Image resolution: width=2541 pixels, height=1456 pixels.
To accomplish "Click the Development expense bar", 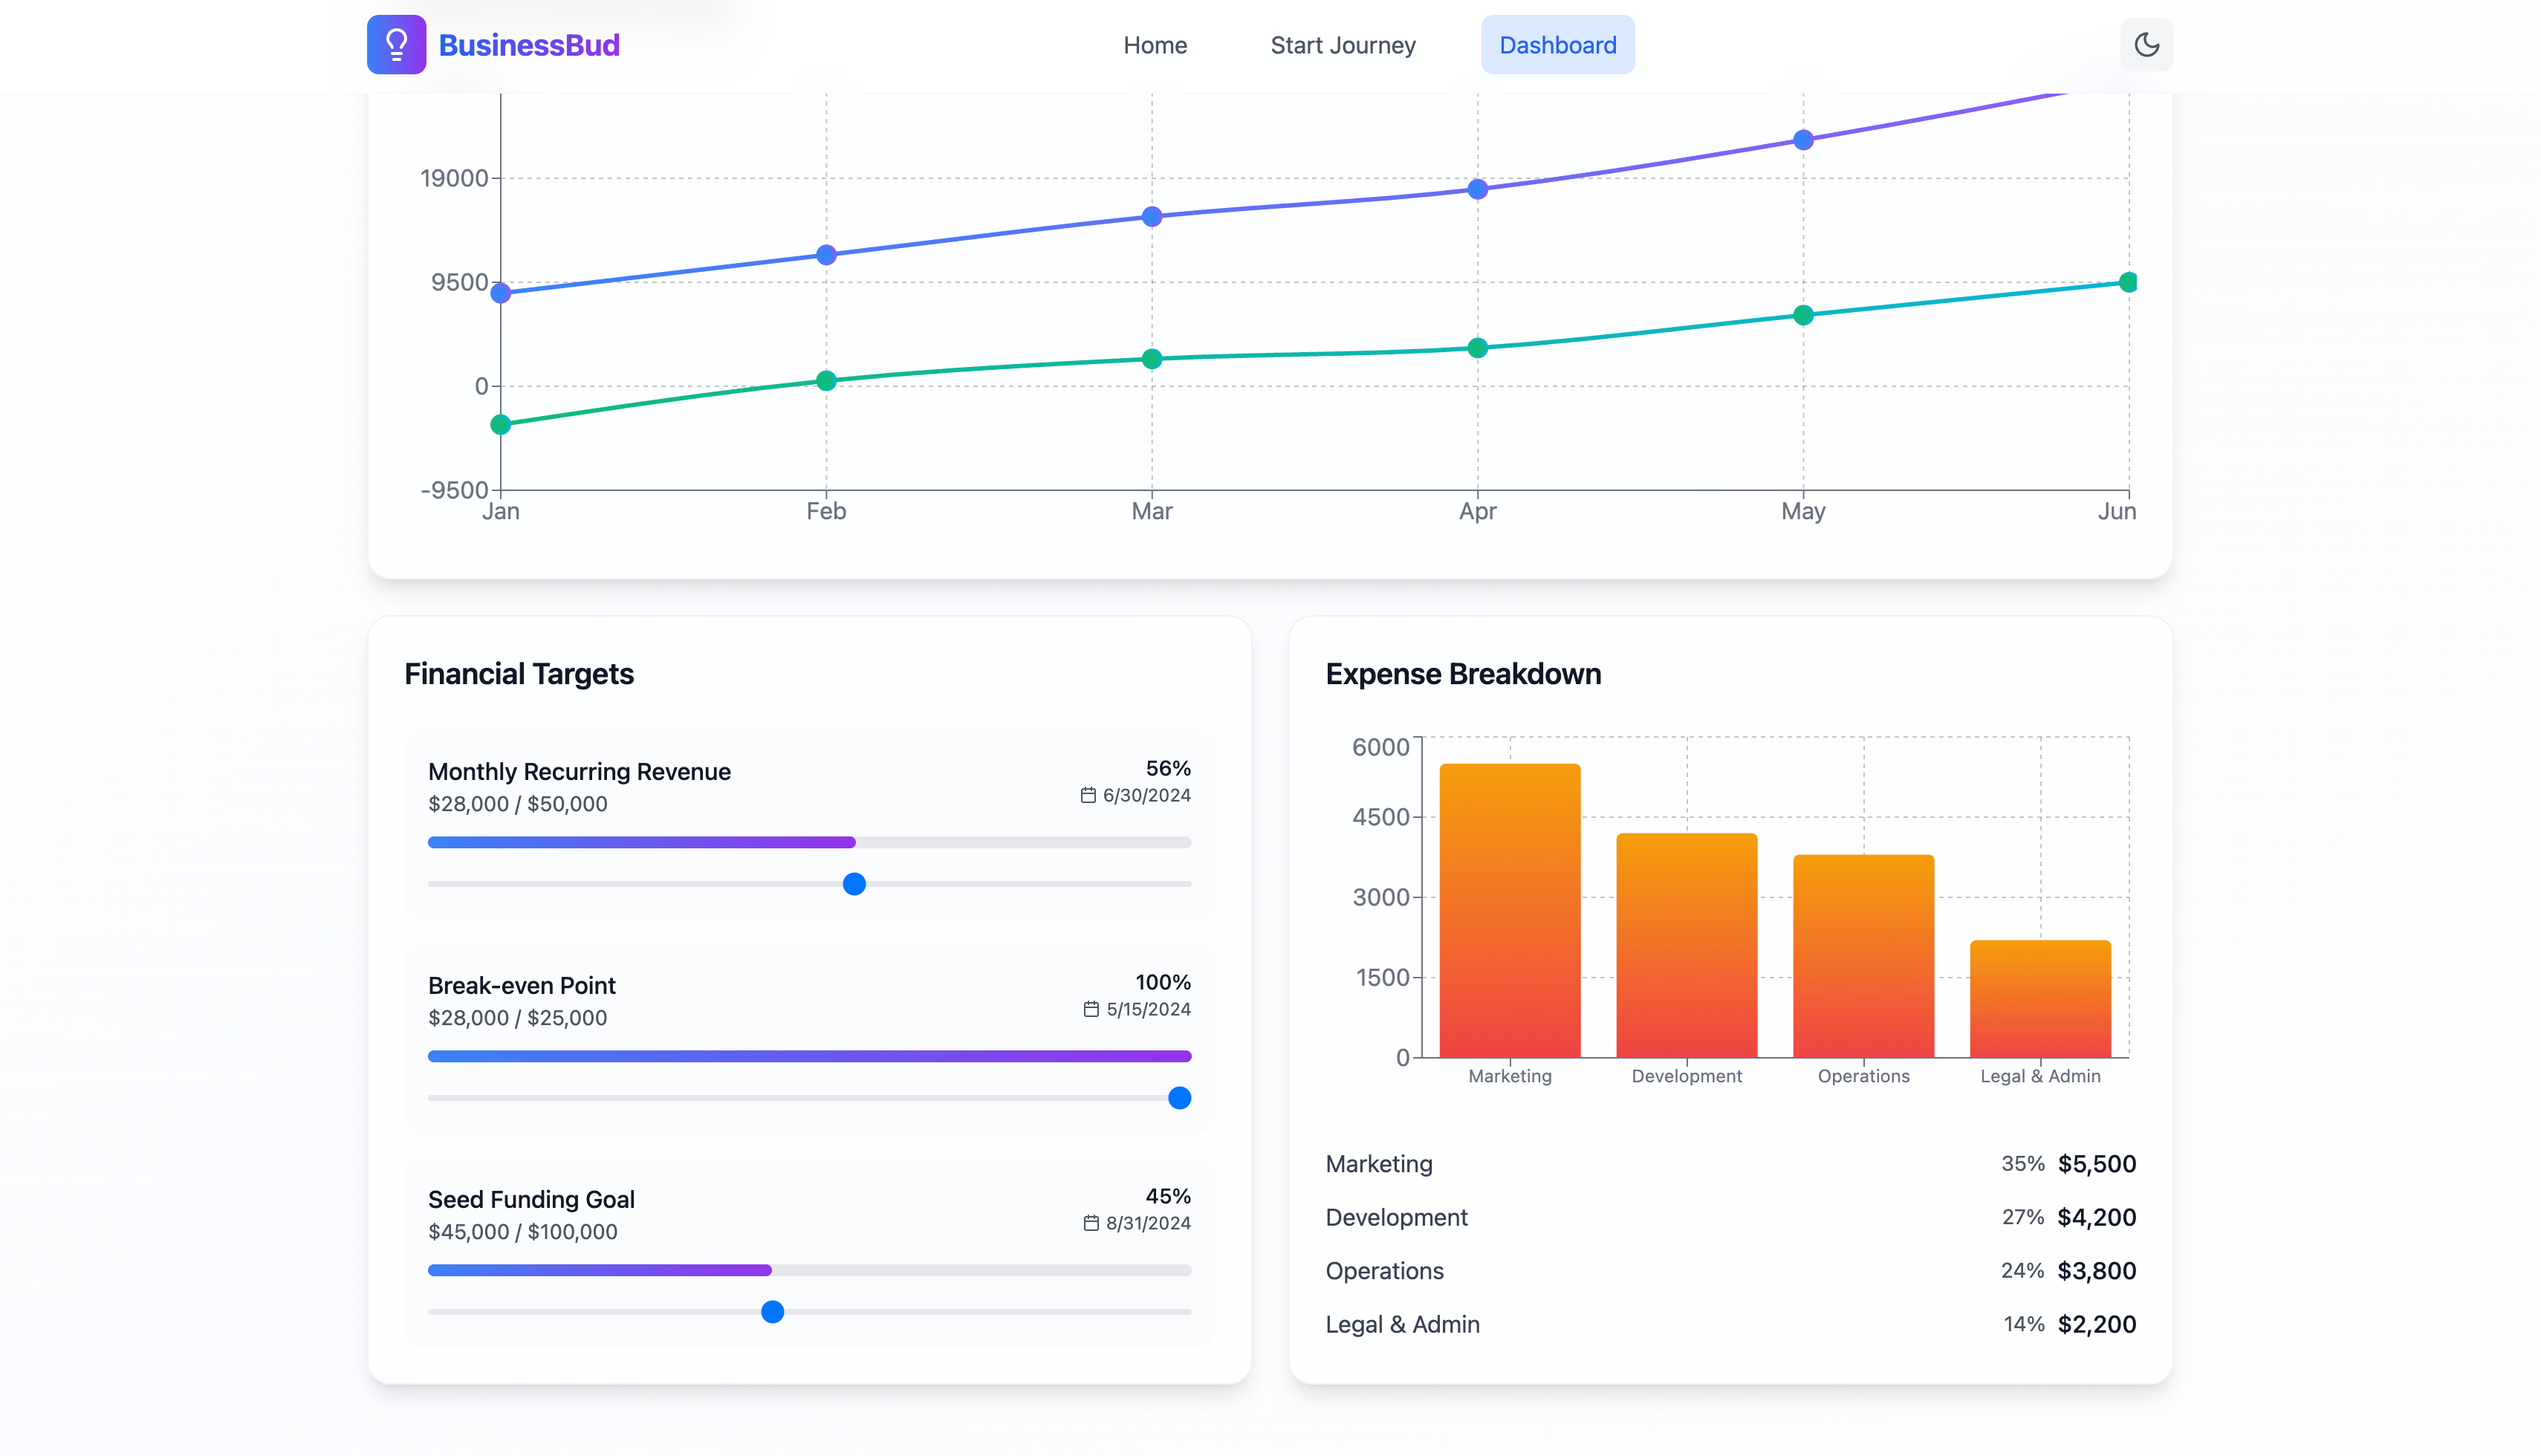I will (1686, 945).
